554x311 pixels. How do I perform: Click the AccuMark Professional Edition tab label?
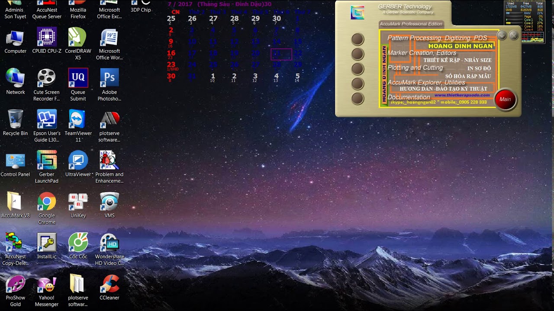(x=411, y=24)
